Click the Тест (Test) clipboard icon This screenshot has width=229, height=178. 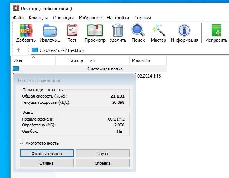tap(72, 31)
